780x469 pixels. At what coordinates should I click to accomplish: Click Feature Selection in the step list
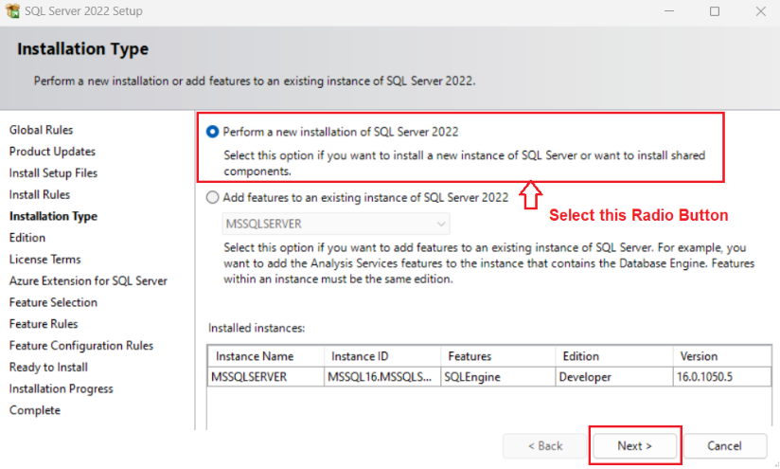(x=53, y=302)
